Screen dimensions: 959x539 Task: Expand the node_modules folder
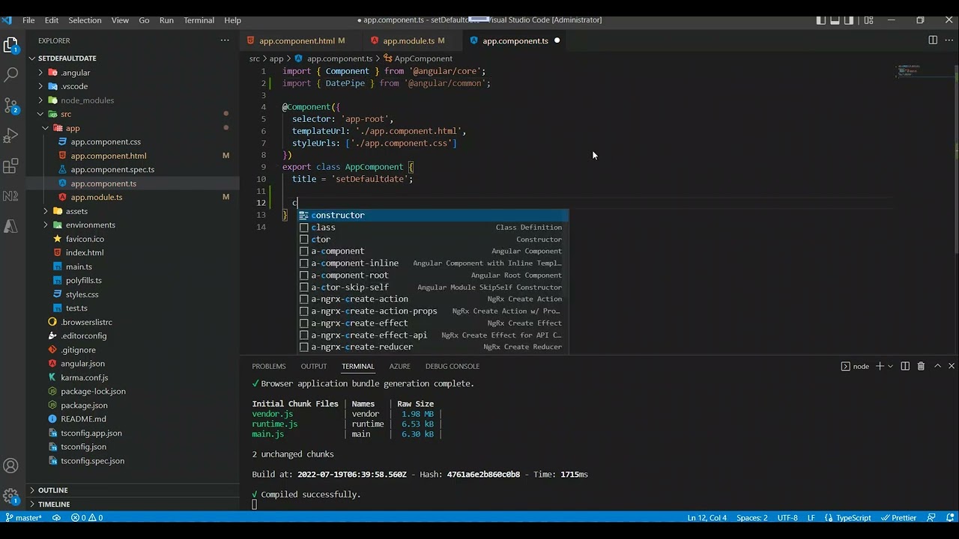coord(41,100)
